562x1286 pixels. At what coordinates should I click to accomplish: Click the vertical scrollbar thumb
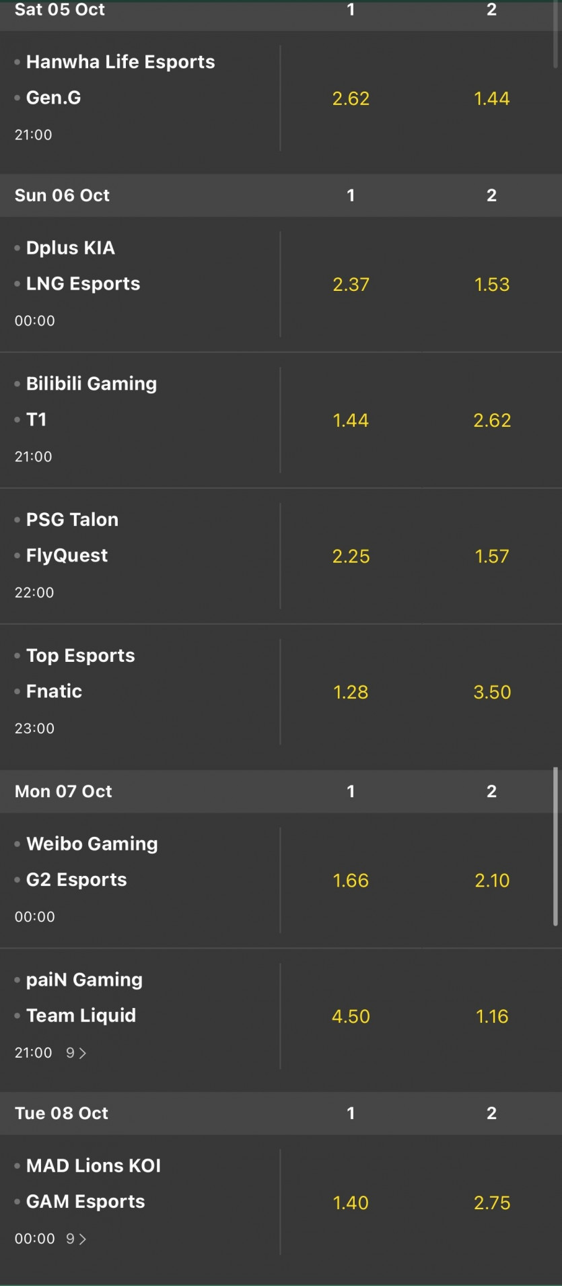[555, 846]
